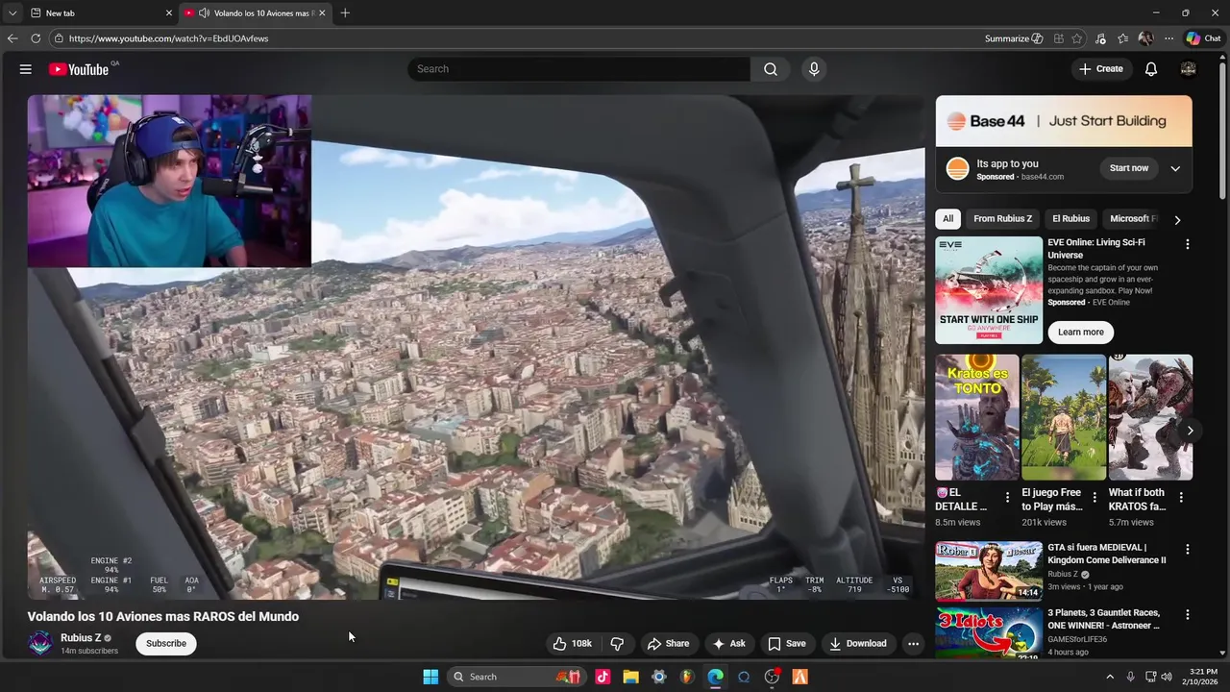Mute tab via speaker icon
The image size is (1230, 692).
click(x=204, y=12)
